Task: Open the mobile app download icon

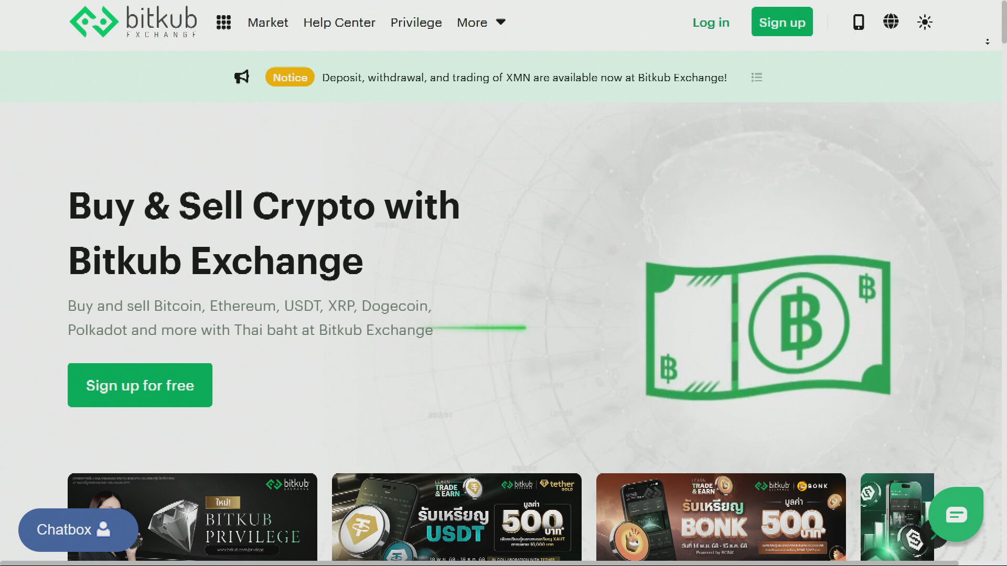Action: (x=859, y=22)
